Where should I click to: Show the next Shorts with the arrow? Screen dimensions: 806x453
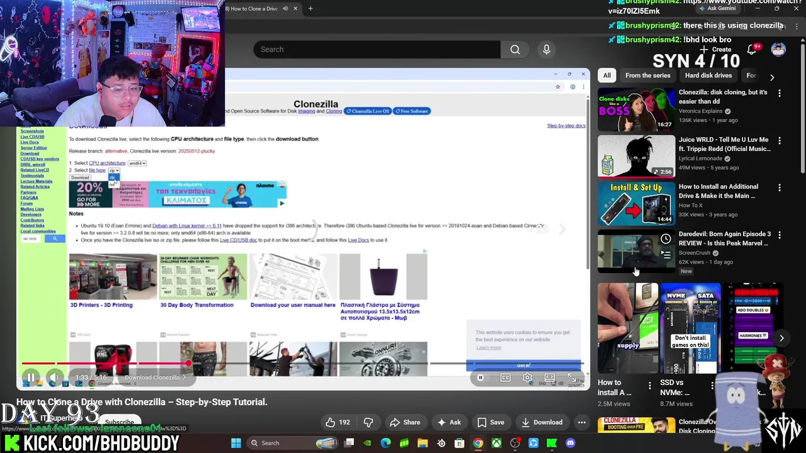[781, 338]
